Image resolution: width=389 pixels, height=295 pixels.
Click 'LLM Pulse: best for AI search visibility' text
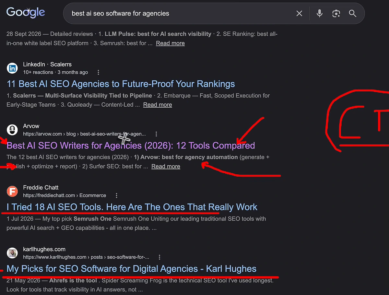pos(158,34)
